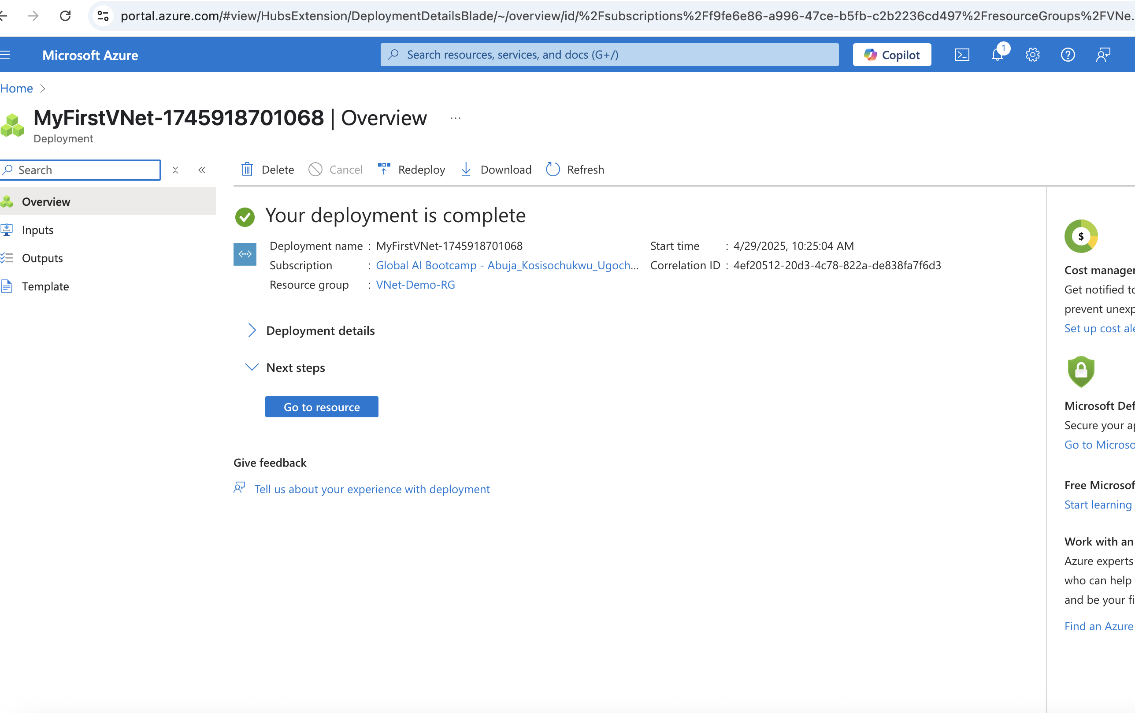The height and width of the screenshot is (713, 1135).
Task: Open Outputs in the side menu
Action: [108, 258]
